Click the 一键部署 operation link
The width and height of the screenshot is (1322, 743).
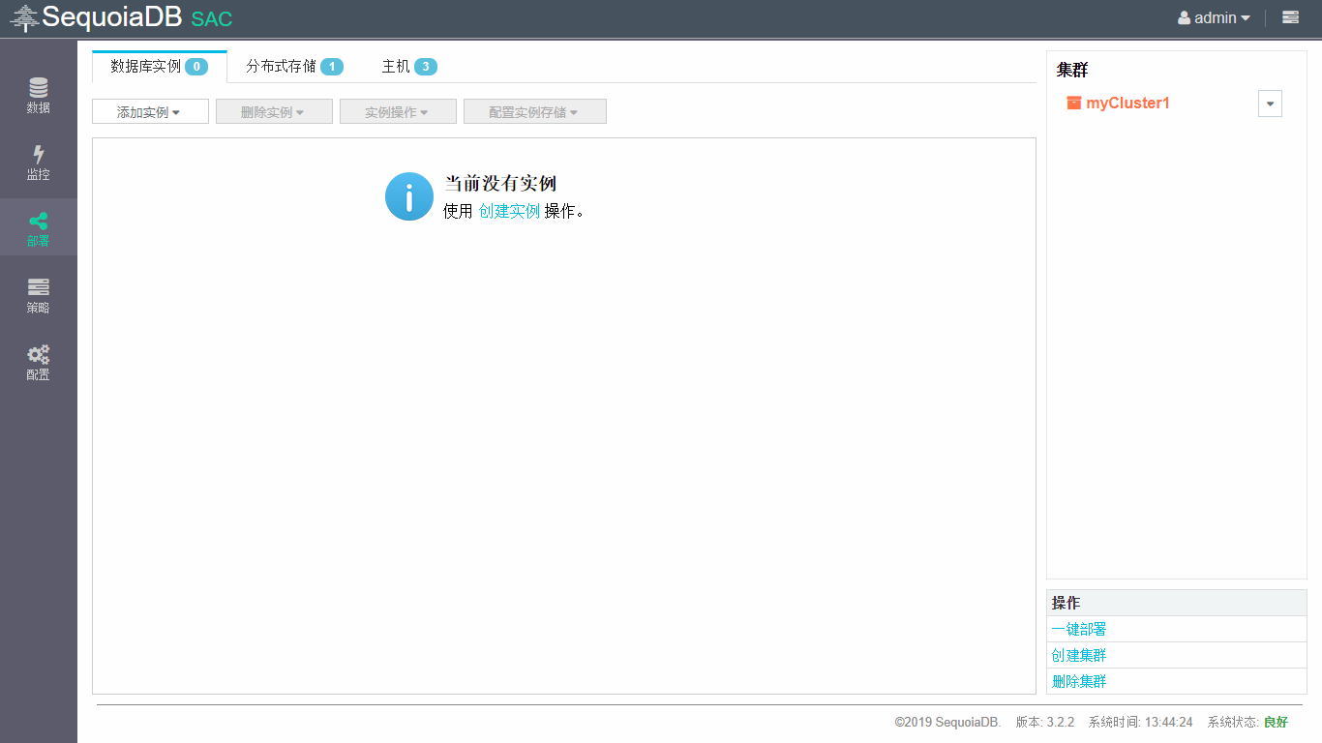tap(1079, 629)
